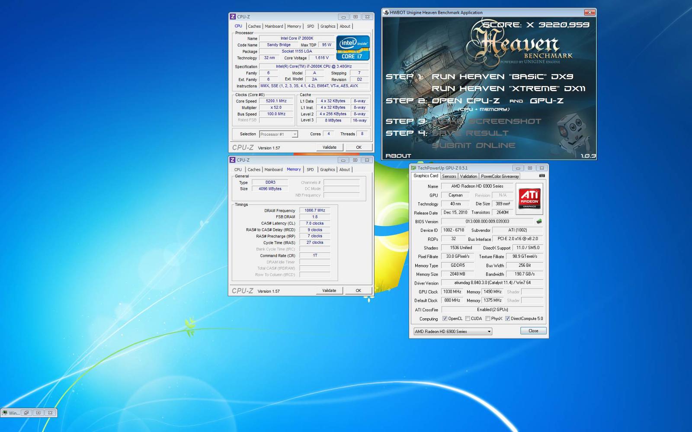Open the Sensors tab in GPU-Z
The image size is (692, 432).
click(x=449, y=176)
